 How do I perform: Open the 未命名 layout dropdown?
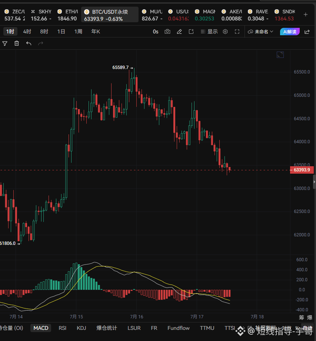tap(260, 32)
